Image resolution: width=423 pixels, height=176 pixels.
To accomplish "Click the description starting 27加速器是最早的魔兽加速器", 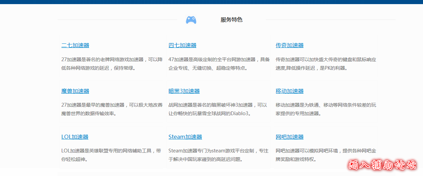I will [x=112, y=109].
